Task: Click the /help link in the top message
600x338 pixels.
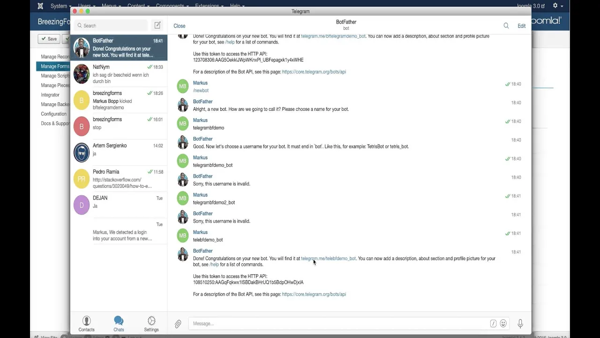Action: [x=230, y=42]
